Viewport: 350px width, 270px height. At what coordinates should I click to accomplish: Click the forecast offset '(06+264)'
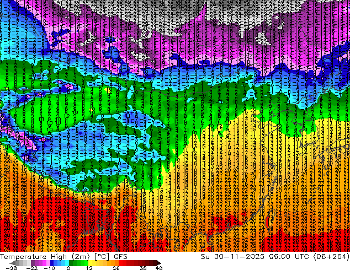coord(331,257)
